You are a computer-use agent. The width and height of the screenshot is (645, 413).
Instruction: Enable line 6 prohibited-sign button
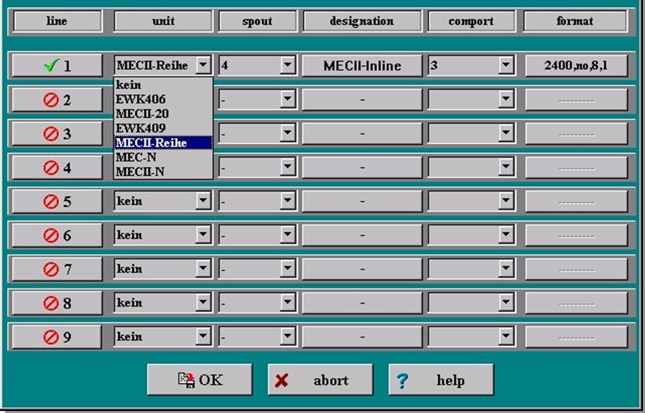[57, 235]
